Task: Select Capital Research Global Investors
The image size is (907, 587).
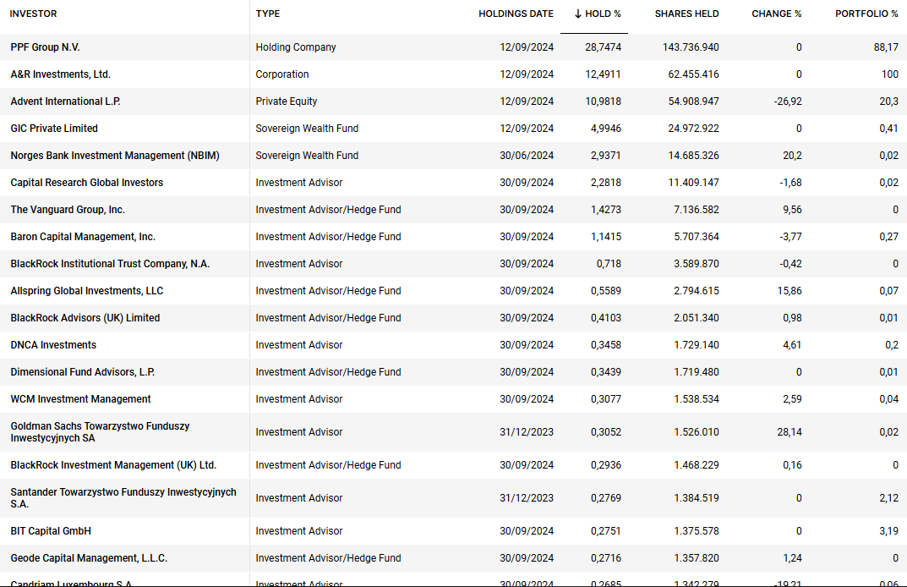Action: click(87, 183)
